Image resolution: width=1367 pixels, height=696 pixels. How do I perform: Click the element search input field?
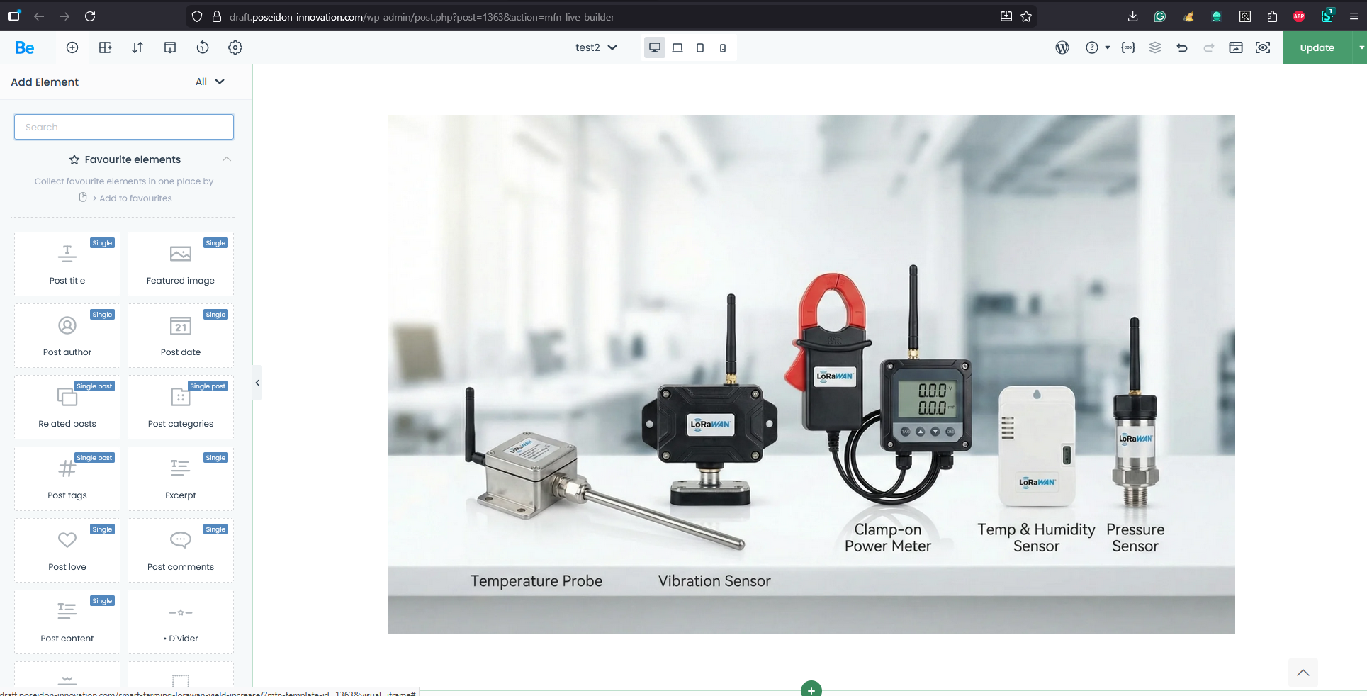click(124, 127)
